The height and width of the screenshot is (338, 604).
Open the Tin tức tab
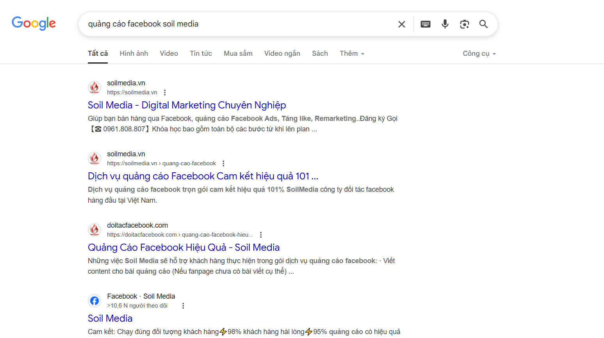point(201,53)
